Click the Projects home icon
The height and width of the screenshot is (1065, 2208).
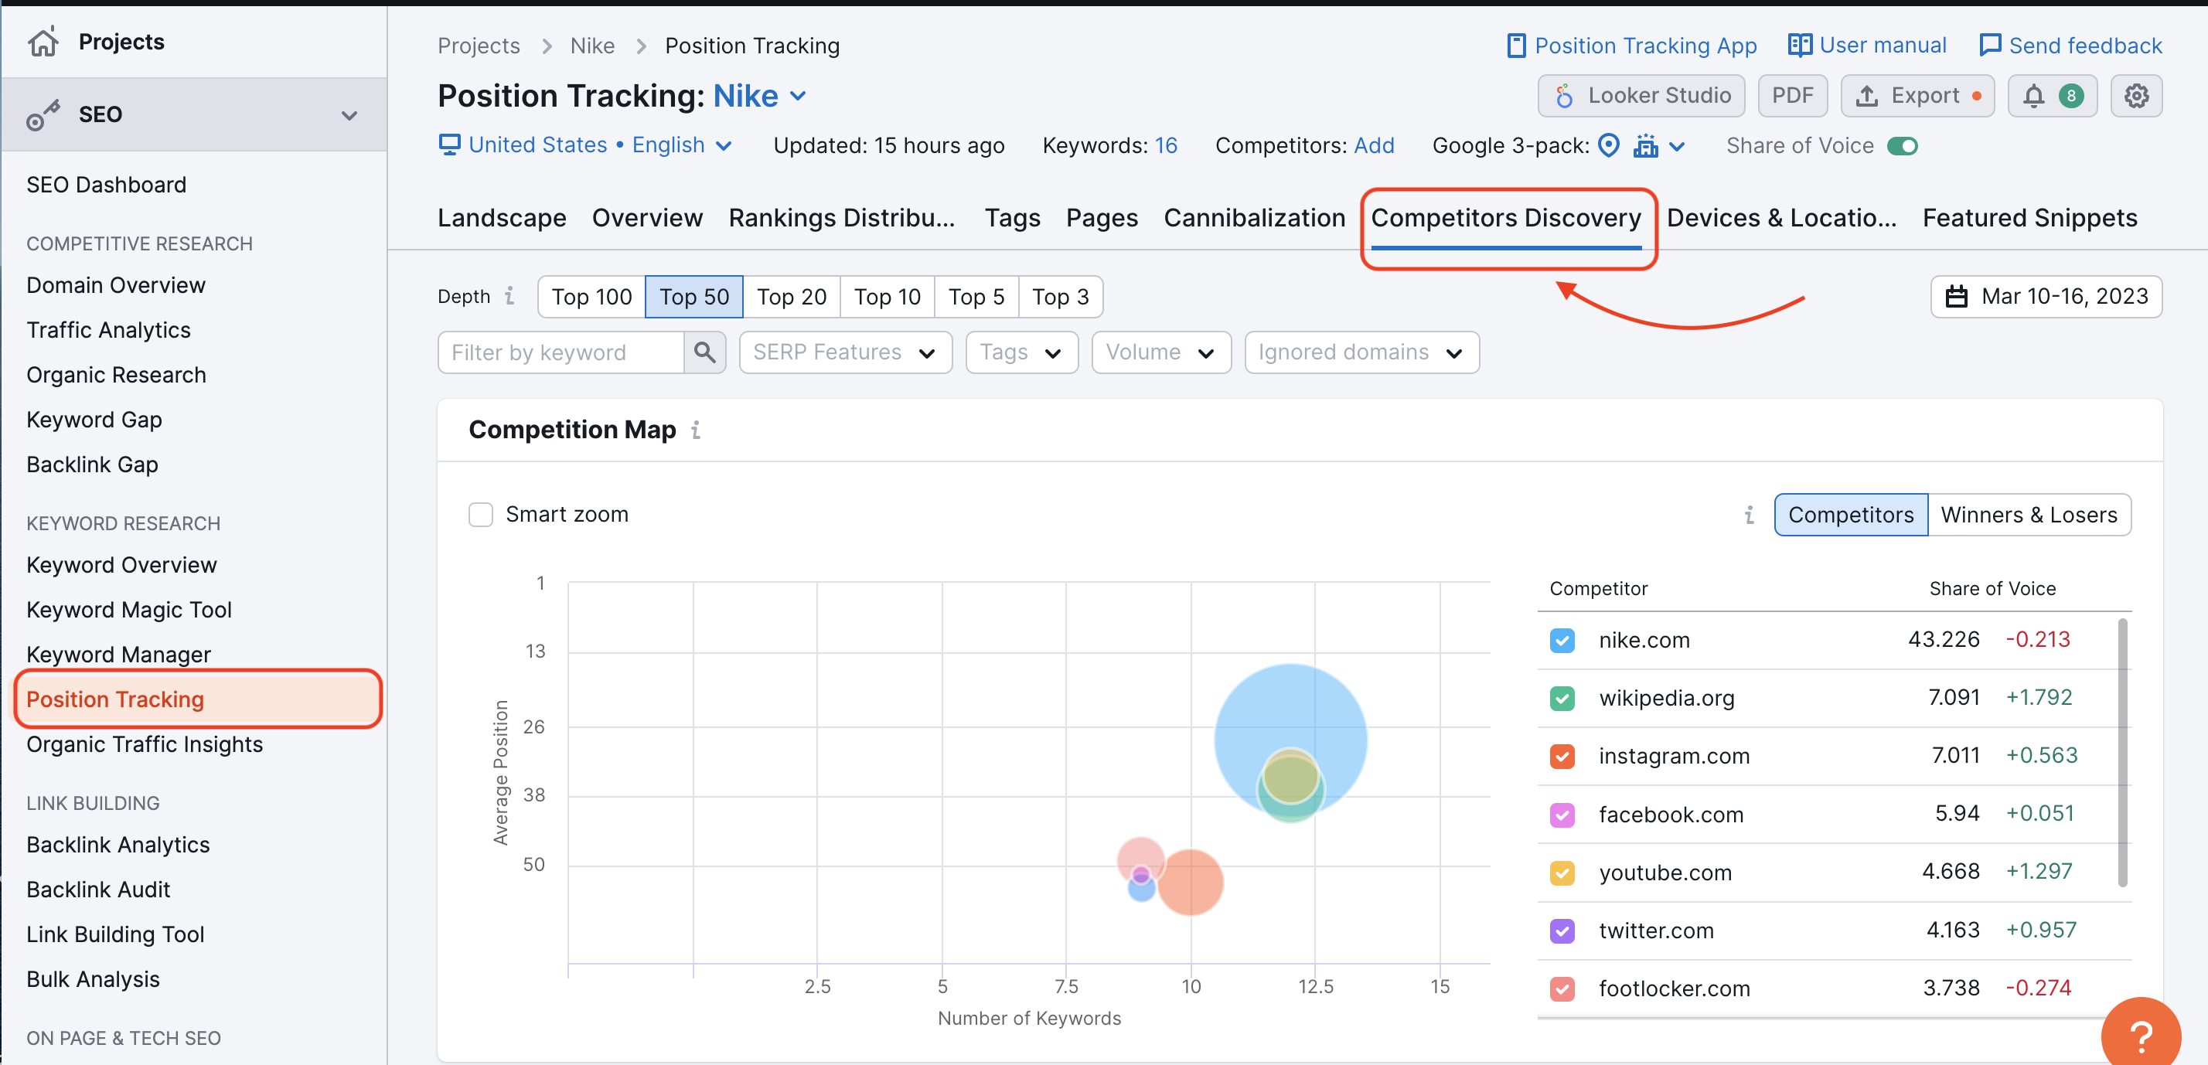coord(43,41)
